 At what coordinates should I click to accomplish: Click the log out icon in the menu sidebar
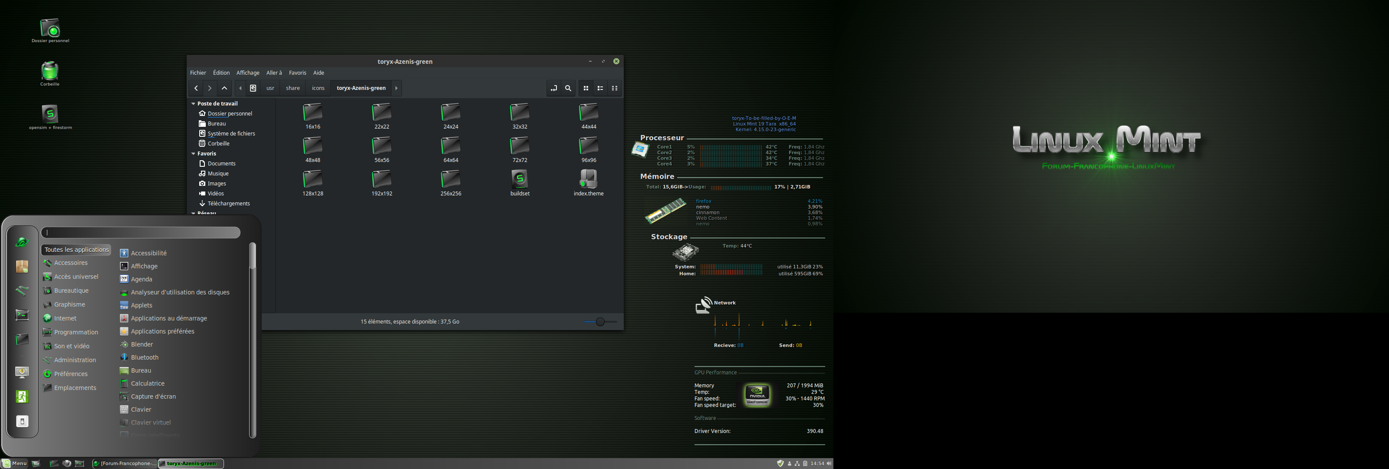pos(22,396)
